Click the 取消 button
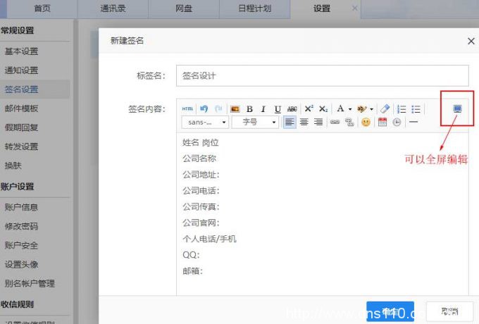 click(449, 311)
